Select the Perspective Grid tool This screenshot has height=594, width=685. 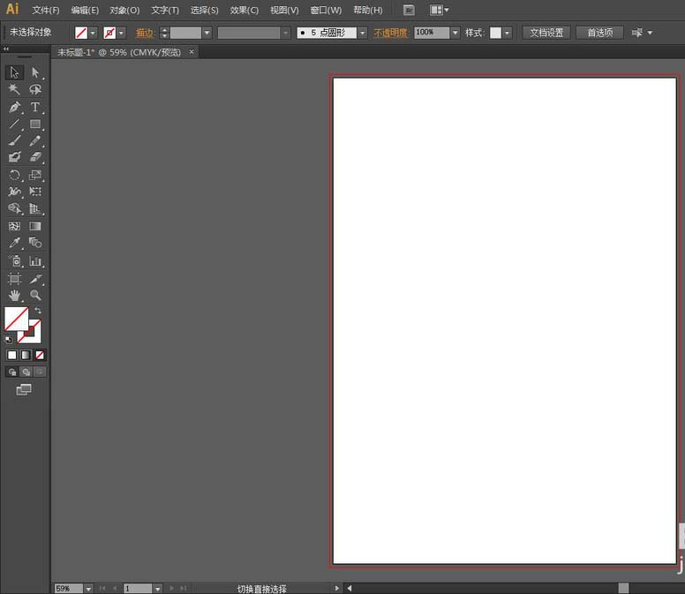point(35,209)
